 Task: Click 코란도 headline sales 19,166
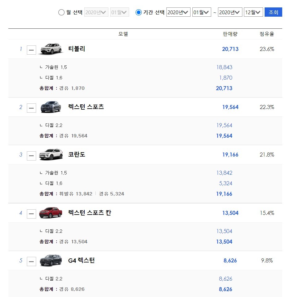[230, 155]
